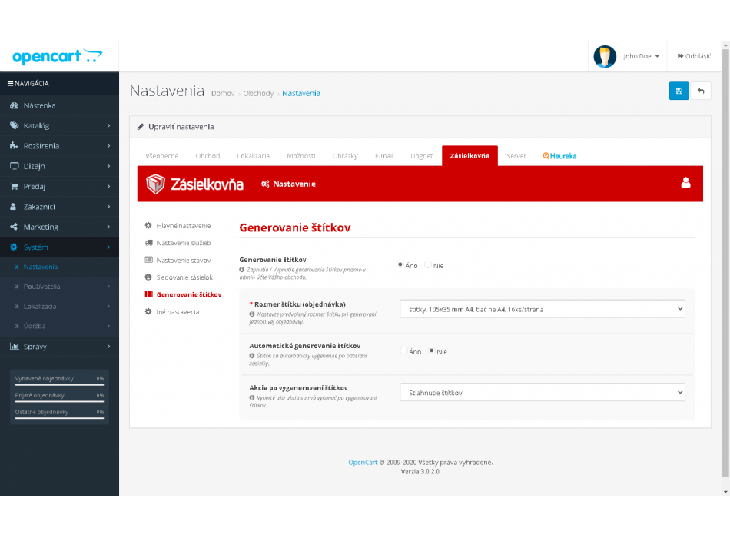Viewport: 730px width, 538px height.
Task: Click the Prijaté objednávky progress bar
Action: click(x=59, y=401)
